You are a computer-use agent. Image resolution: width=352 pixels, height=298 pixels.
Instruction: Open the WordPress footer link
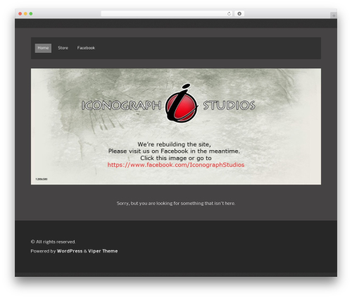(70, 251)
